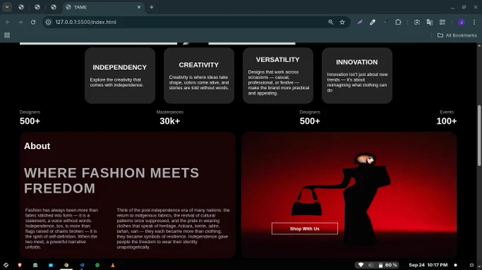482x270 pixels.
Task: Click the small dark extension icon beside the eyedropper
Action: click(x=386, y=22)
